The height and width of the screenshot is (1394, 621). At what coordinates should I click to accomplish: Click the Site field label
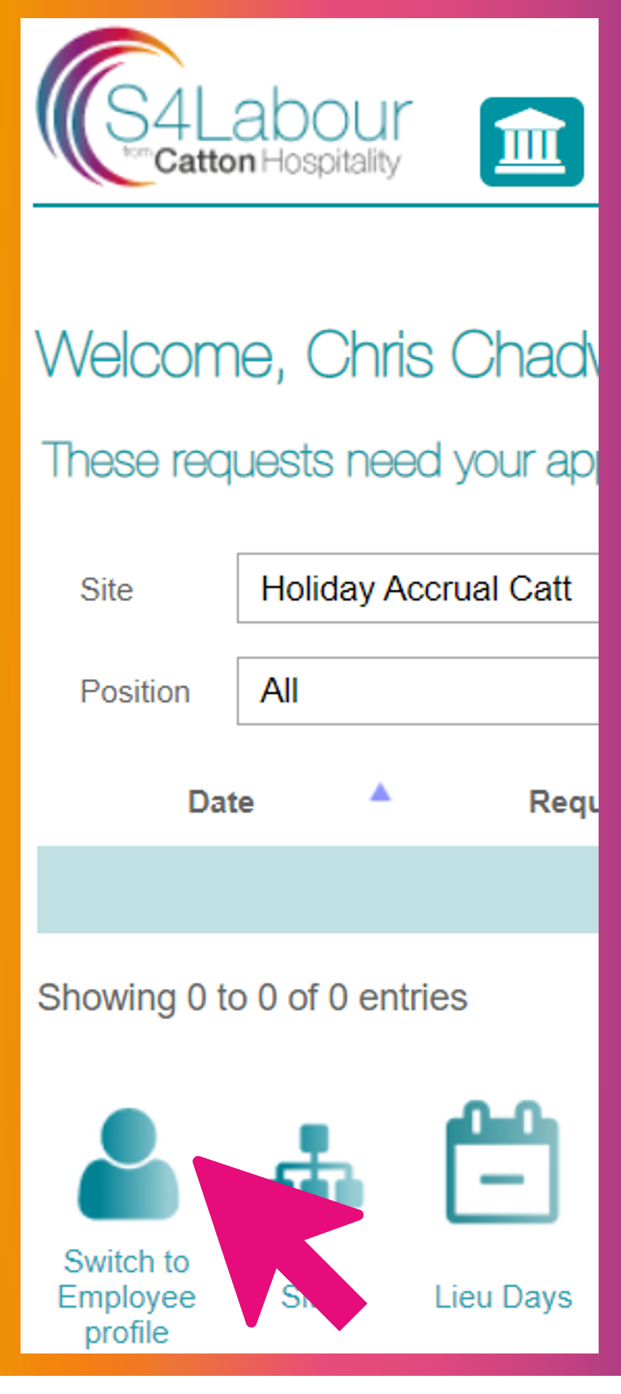[x=106, y=589]
